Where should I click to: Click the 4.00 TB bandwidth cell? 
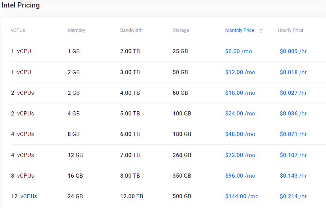click(x=130, y=93)
